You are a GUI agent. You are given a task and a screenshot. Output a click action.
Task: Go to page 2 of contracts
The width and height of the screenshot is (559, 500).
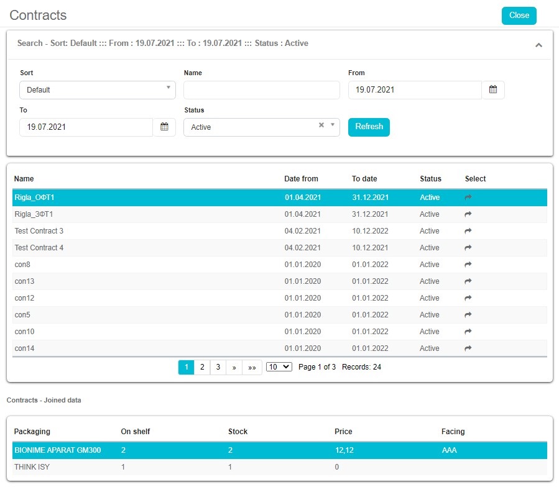(x=202, y=367)
